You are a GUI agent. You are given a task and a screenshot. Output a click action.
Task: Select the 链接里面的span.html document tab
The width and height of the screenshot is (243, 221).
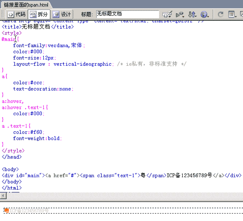[x=26, y=5]
